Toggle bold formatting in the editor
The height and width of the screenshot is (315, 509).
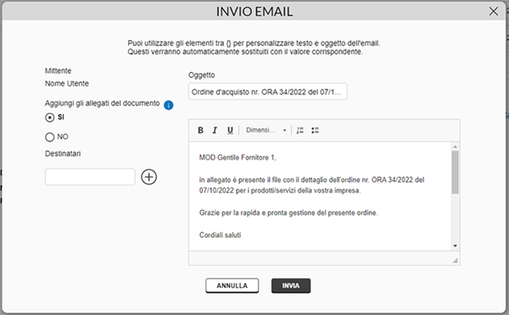[200, 130]
